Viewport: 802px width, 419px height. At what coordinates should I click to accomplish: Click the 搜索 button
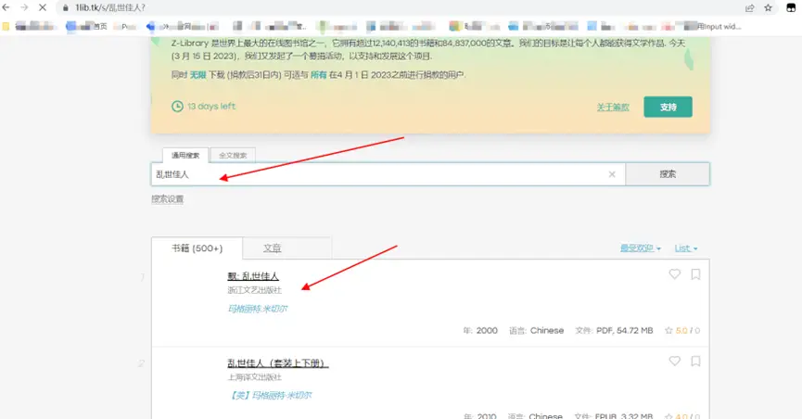668,174
